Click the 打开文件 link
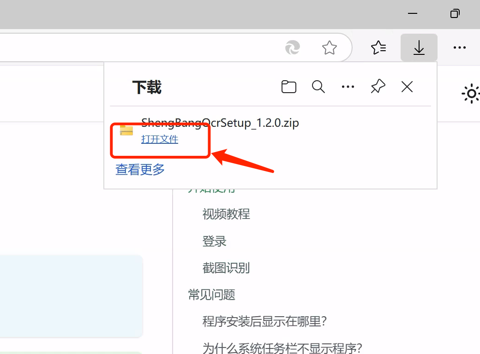480x354 pixels. pos(160,139)
